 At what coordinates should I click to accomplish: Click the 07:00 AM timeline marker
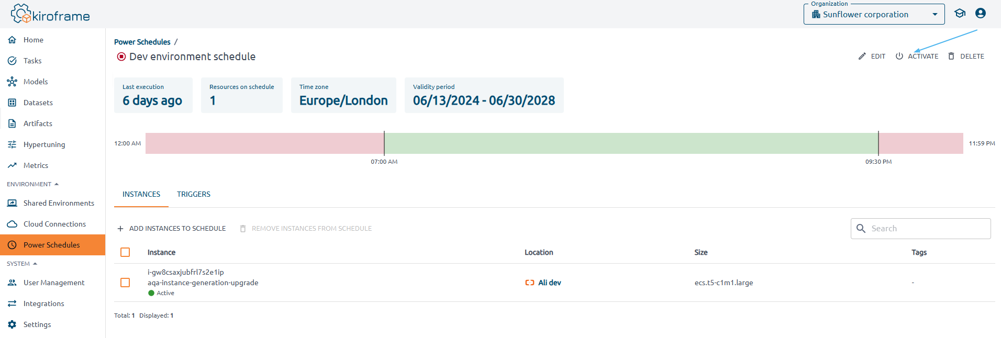(x=384, y=143)
